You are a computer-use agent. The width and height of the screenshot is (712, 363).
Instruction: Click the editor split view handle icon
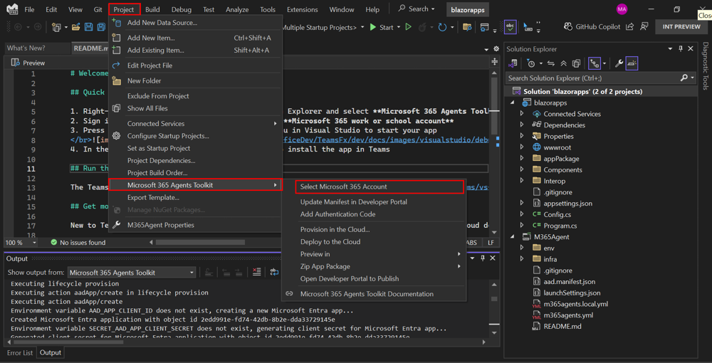point(495,62)
